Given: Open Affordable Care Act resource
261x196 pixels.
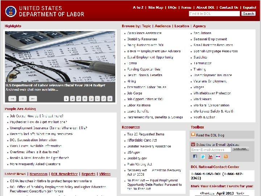Looking at the screenshot, I should tap(142, 140).
